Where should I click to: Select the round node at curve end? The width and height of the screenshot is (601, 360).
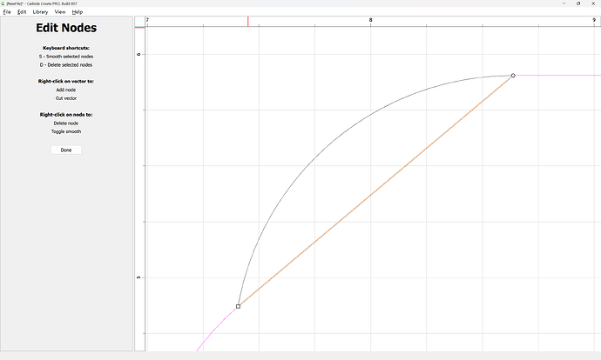click(x=513, y=76)
